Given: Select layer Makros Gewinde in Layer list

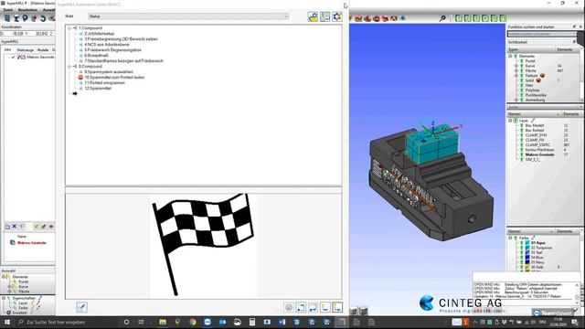Looking at the screenshot, I should pos(539,154).
